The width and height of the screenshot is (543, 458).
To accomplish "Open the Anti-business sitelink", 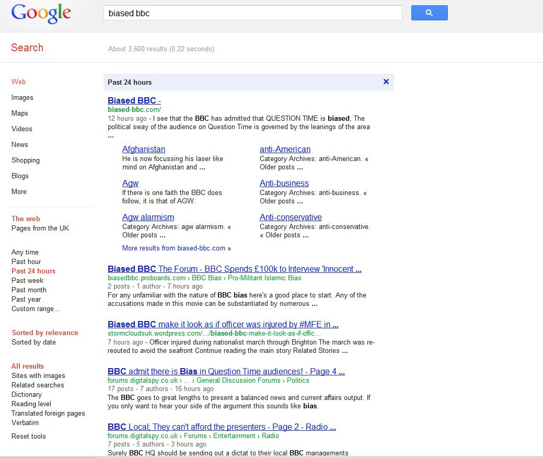I will [284, 184].
